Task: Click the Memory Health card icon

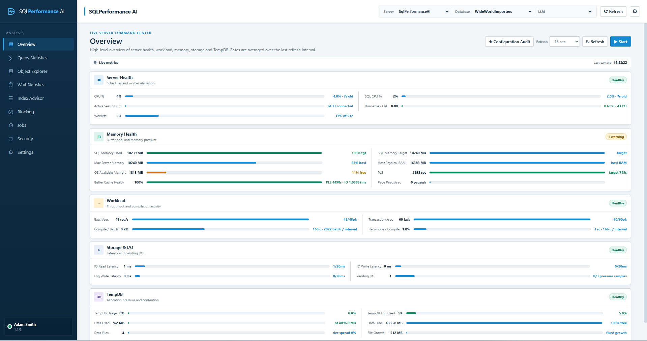Action: 99,137
